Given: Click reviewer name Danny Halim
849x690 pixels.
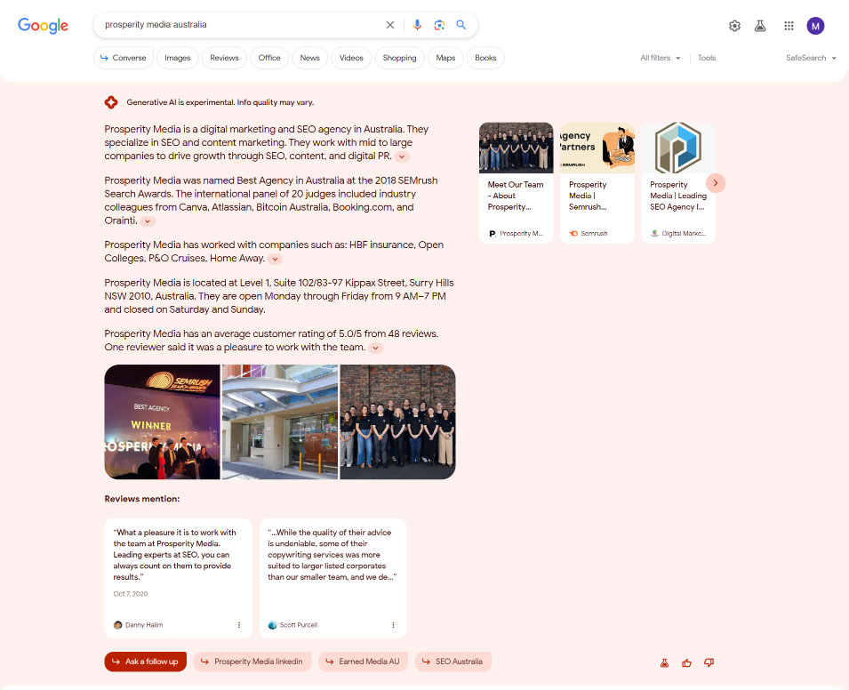Looking at the screenshot, I should pos(144,625).
